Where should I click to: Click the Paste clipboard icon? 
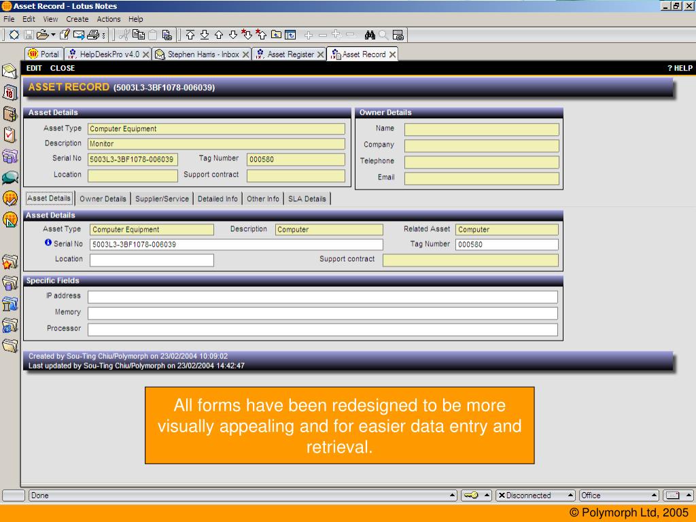(153, 35)
